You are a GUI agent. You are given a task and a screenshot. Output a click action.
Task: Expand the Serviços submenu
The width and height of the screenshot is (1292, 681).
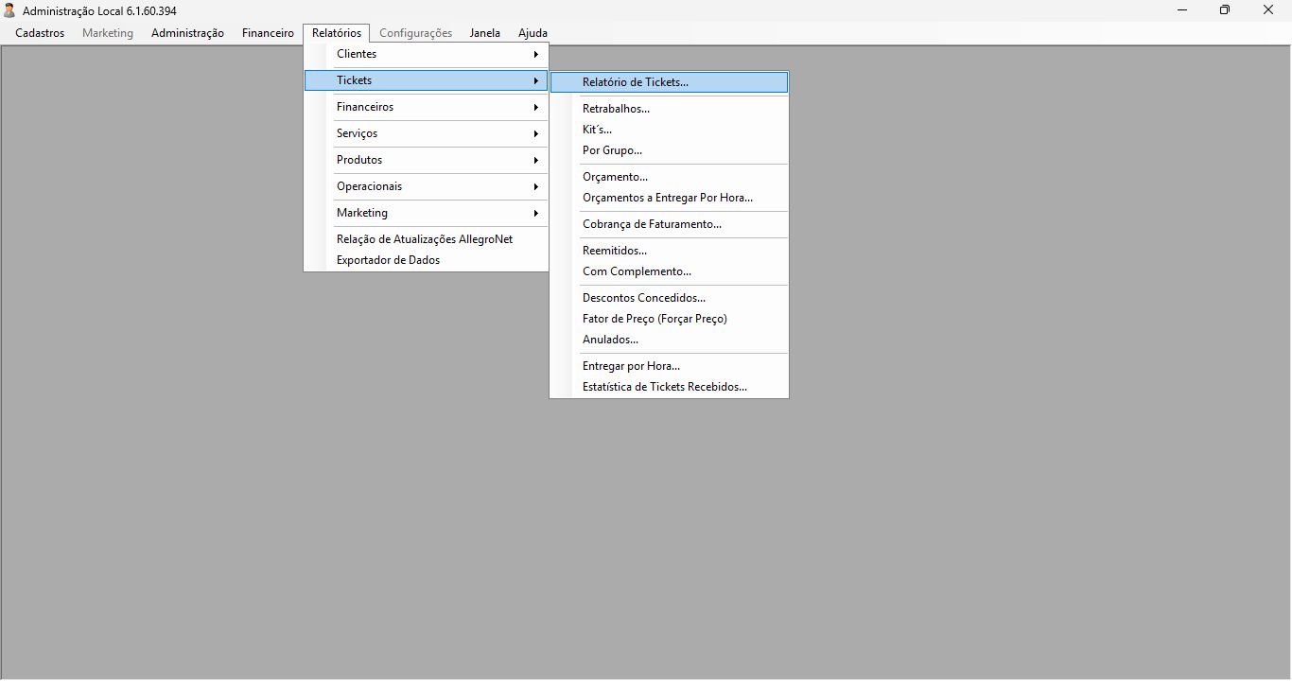426,133
